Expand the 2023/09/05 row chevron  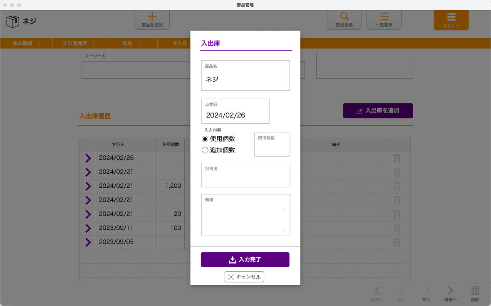(x=88, y=242)
